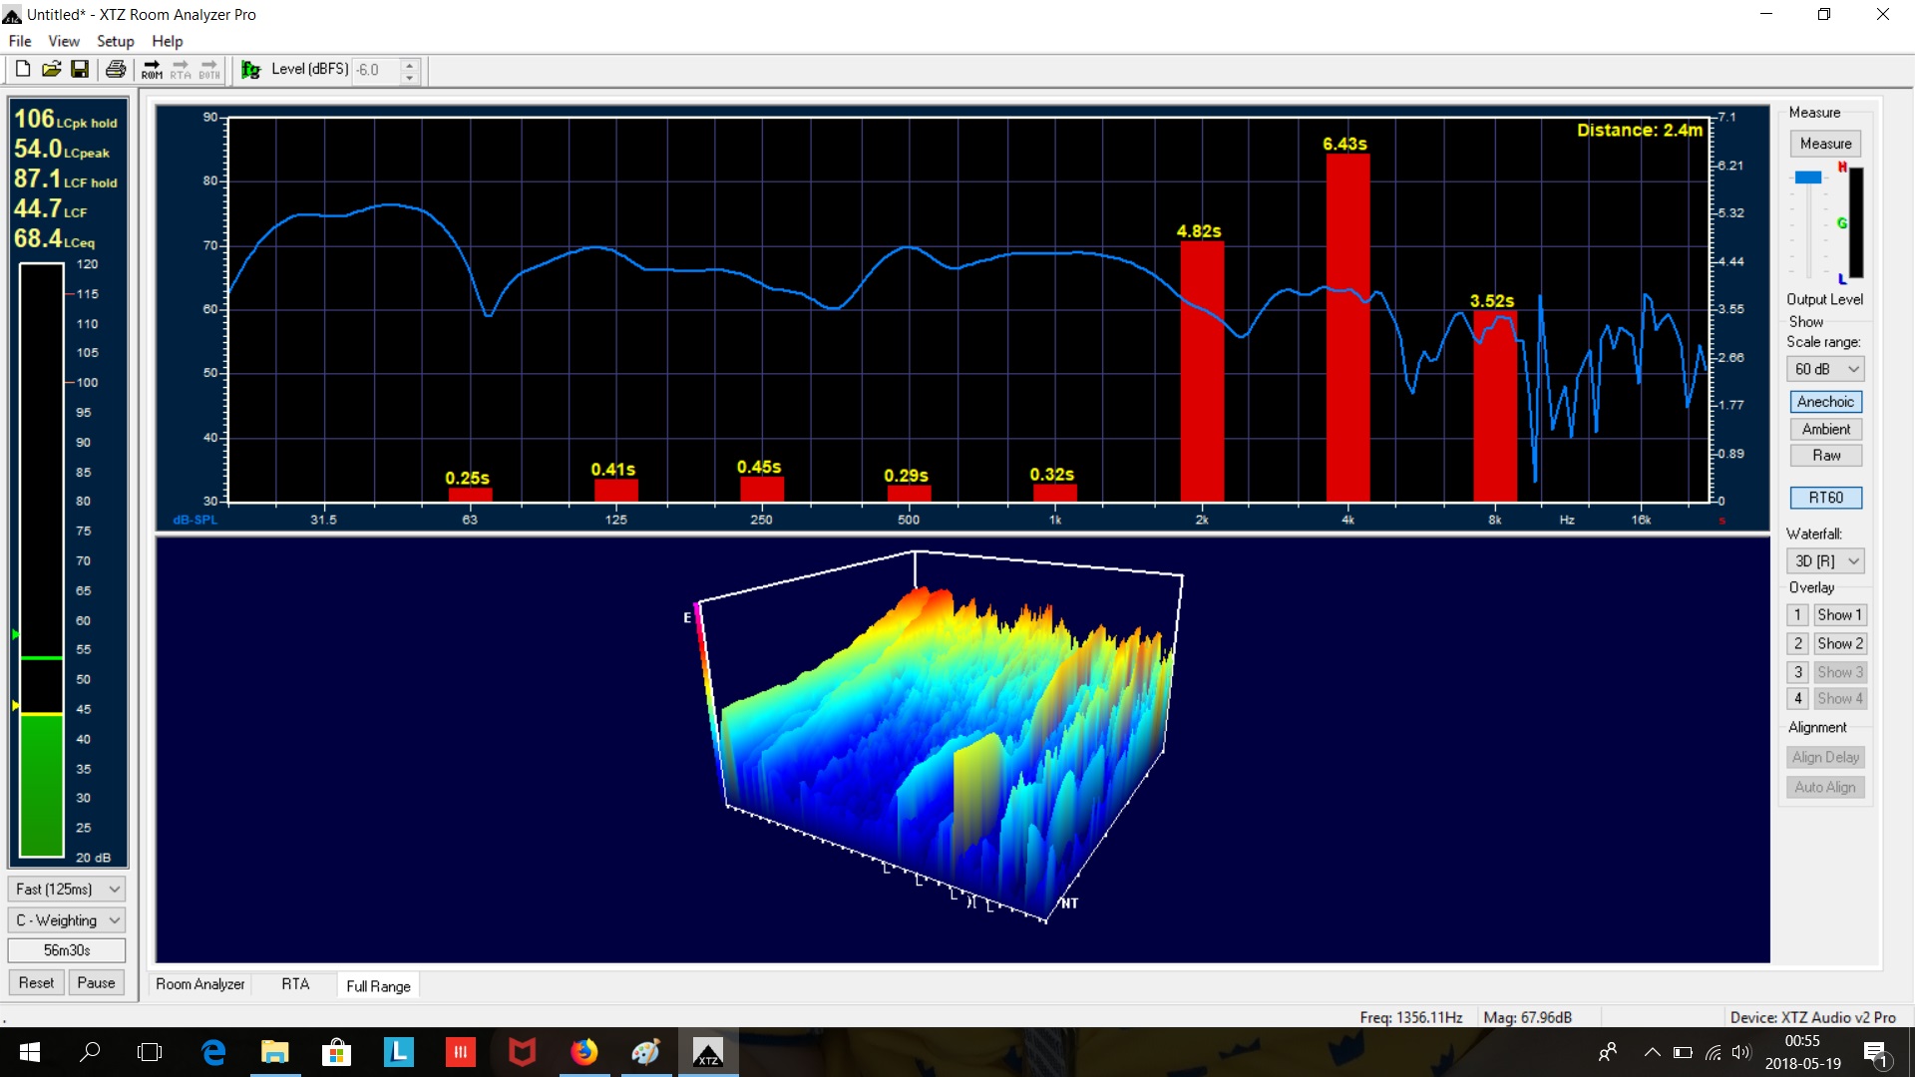The width and height of the screenshot is (1915, 1077).
Task: Enable overlay Show 1
Action: coord(1840,614)
